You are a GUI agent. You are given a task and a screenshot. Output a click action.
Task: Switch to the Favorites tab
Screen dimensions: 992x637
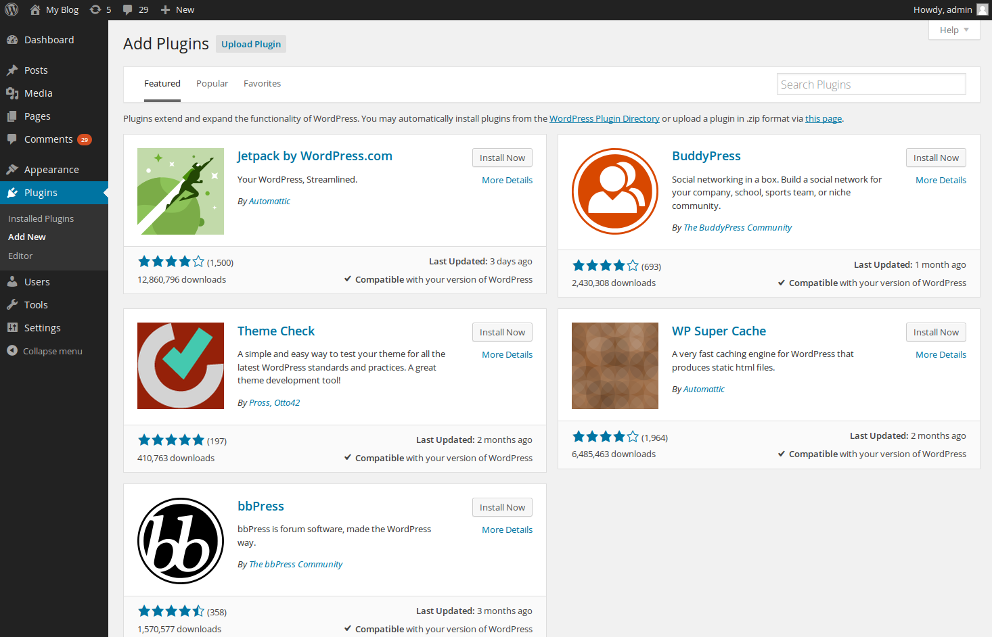point(262,84)
